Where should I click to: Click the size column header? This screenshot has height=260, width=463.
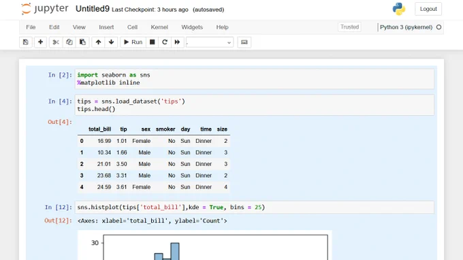222,129
